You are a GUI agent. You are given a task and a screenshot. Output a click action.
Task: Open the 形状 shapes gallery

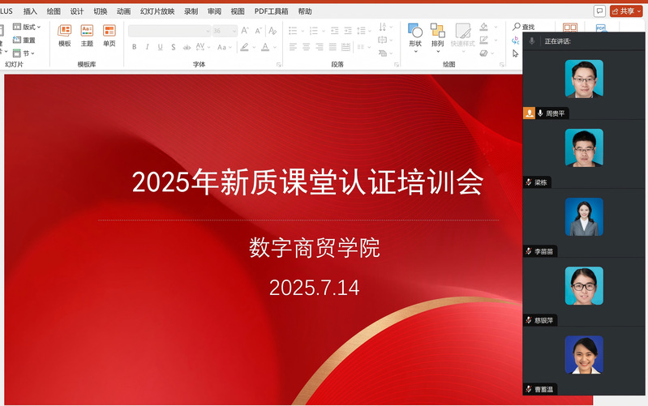click(415, 35)
